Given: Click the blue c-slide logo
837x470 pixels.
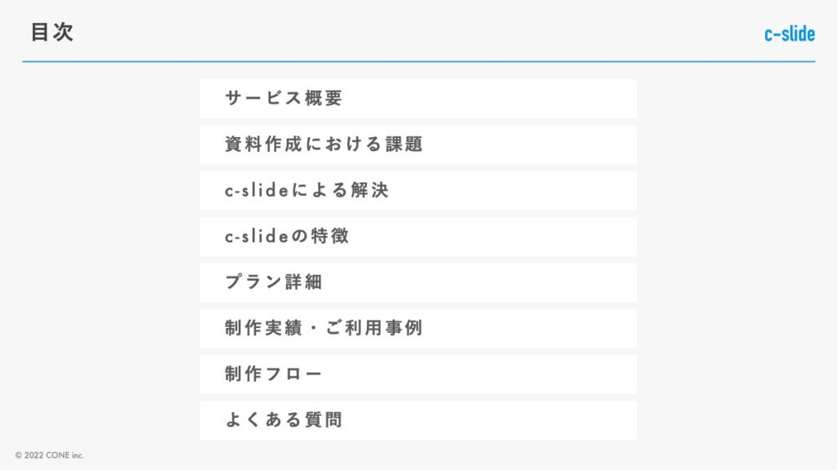Looking at the screenshot, I should 789,33.
